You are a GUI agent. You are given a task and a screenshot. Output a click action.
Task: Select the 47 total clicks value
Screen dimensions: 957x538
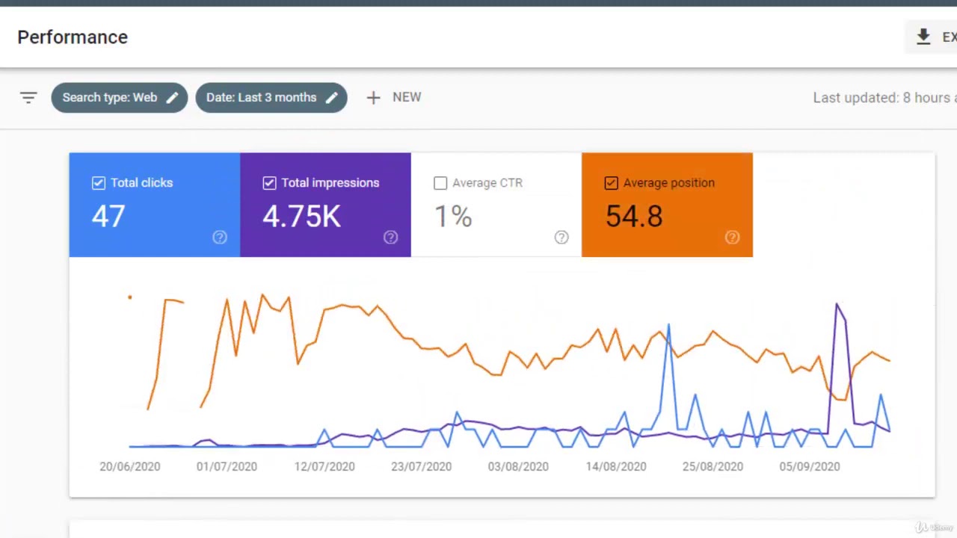[108, 217]
